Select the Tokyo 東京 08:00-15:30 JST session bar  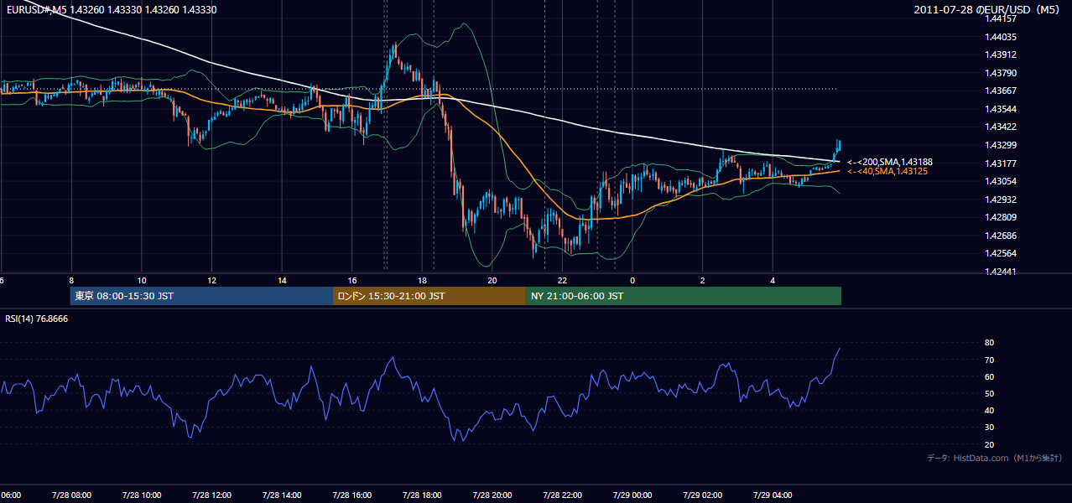[x=201, y=296]
